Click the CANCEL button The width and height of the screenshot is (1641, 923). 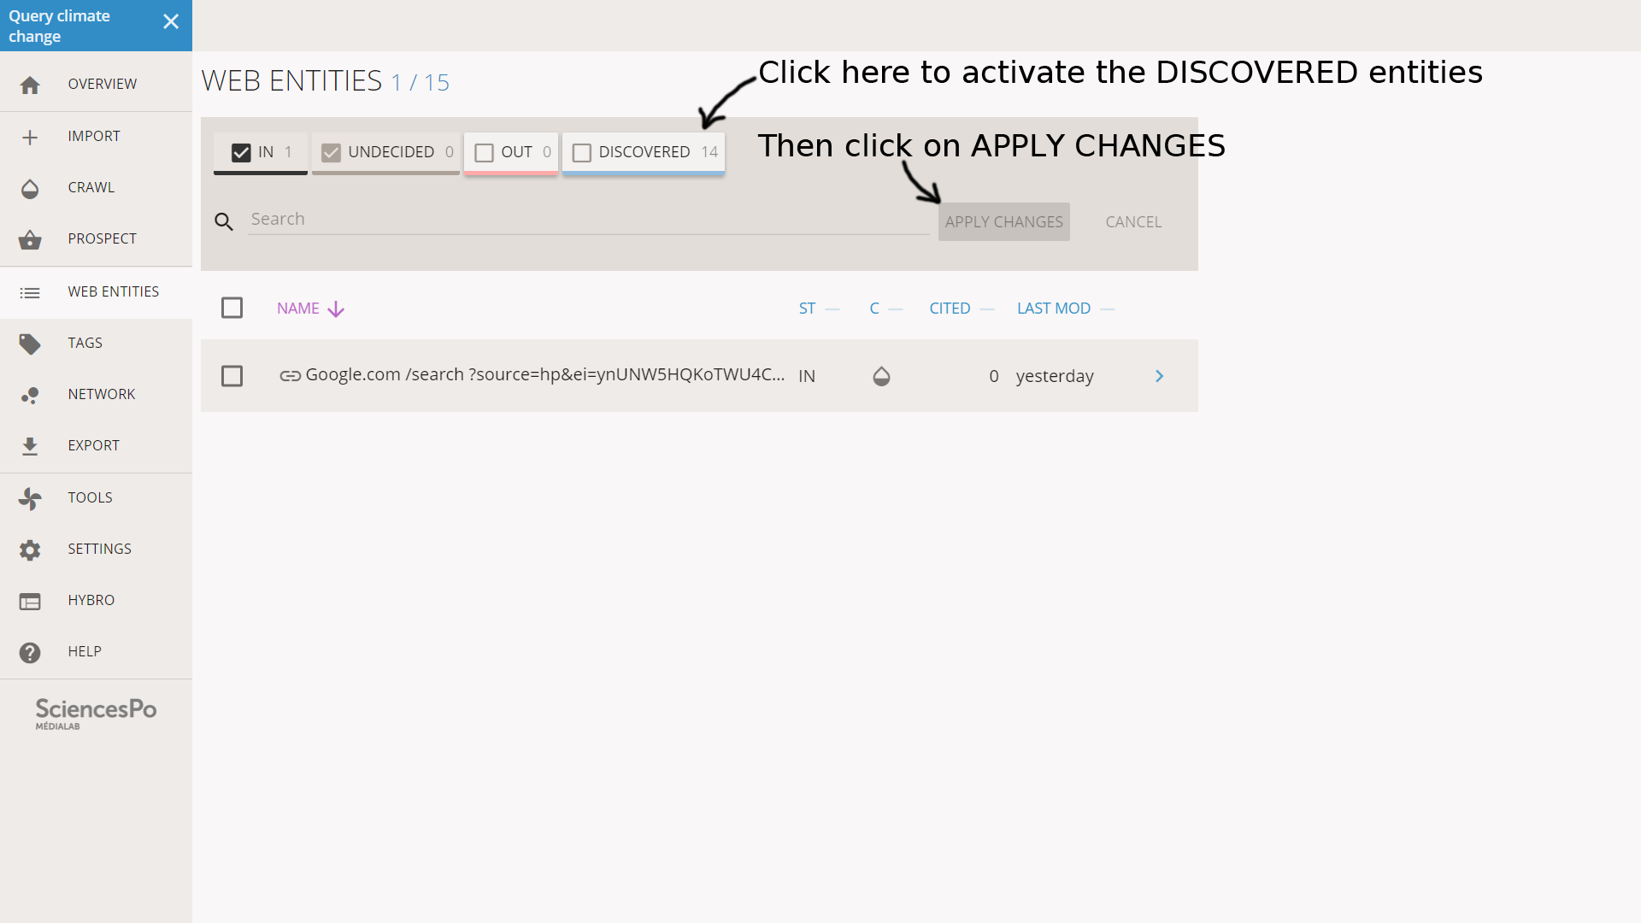point(1134,222)
